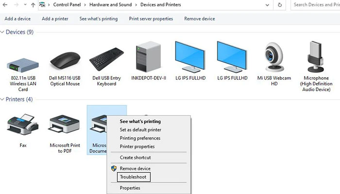Select the Microsoft Print to PDF icon

pos(65,124)
